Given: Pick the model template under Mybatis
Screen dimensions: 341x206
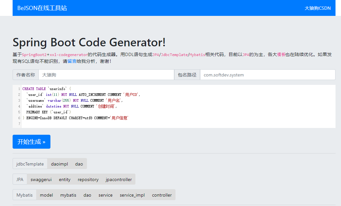Looking at the screenshot, I should point(47,195).
